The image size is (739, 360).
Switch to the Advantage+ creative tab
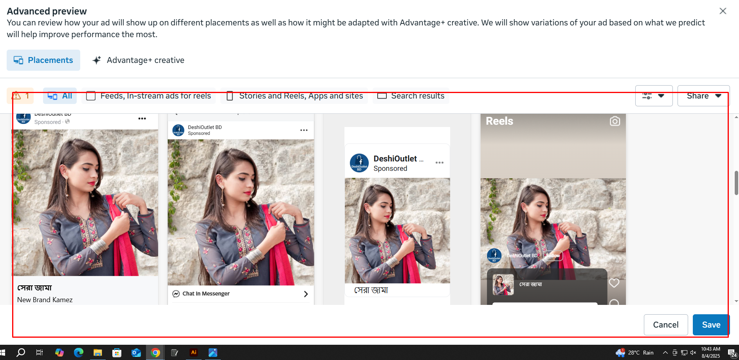click(x=138, y=60)
